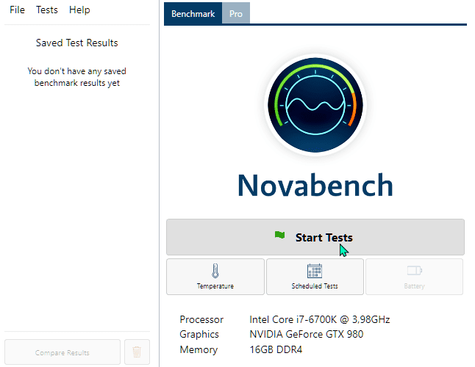Click the Intel Core i7-6700K processor text
Screen dimensions: 475x367
tap(320, 319)
